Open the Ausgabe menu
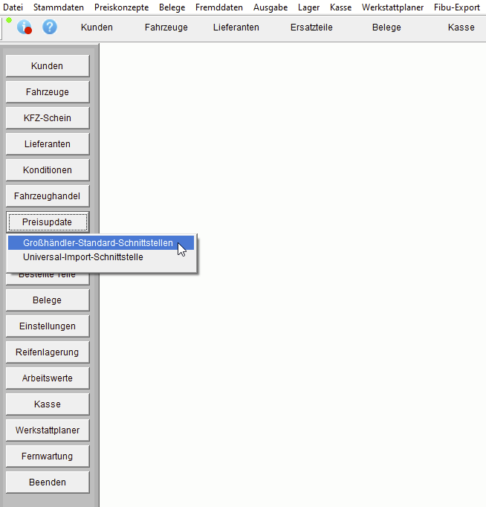 [270, 7]
